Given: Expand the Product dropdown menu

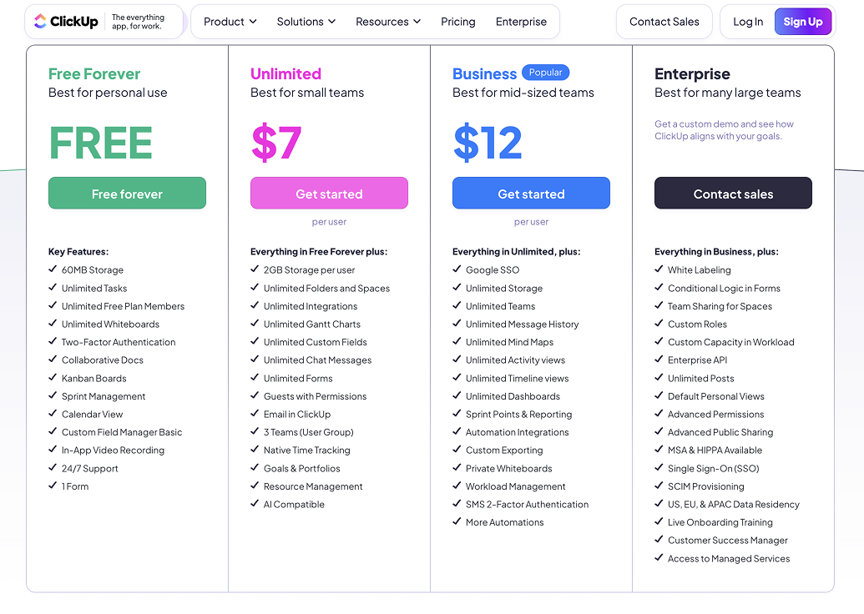Looking at the screenshot, I should point(230,22).
